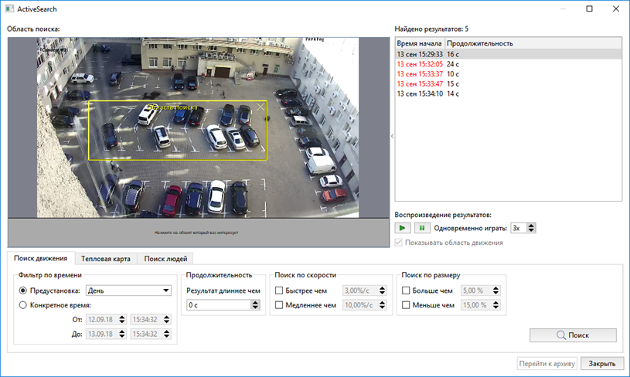The width and height of the screenshot is (630, 377).
Task: Collapse the results panel with side arrow
Action: point(392,136)
